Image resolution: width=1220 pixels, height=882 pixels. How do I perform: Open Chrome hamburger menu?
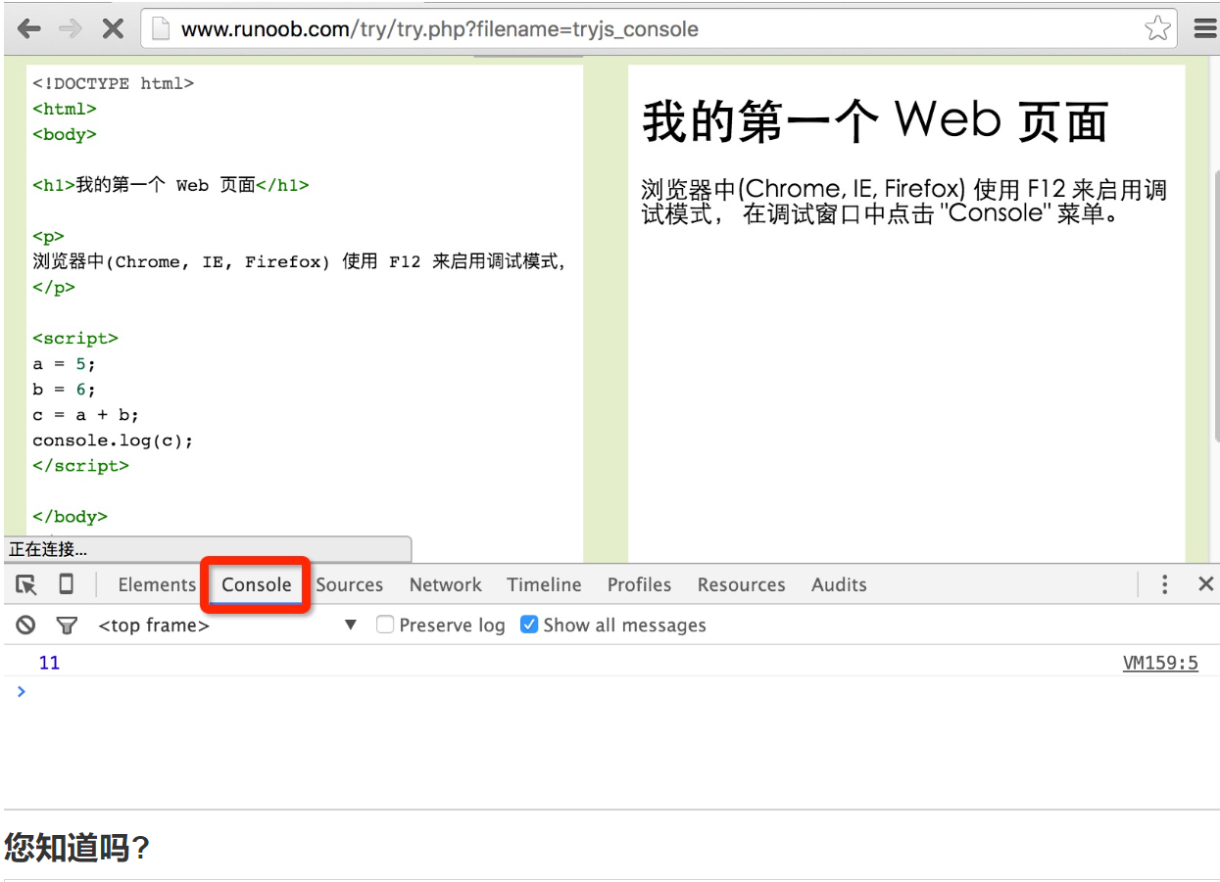pos(1204,28)
